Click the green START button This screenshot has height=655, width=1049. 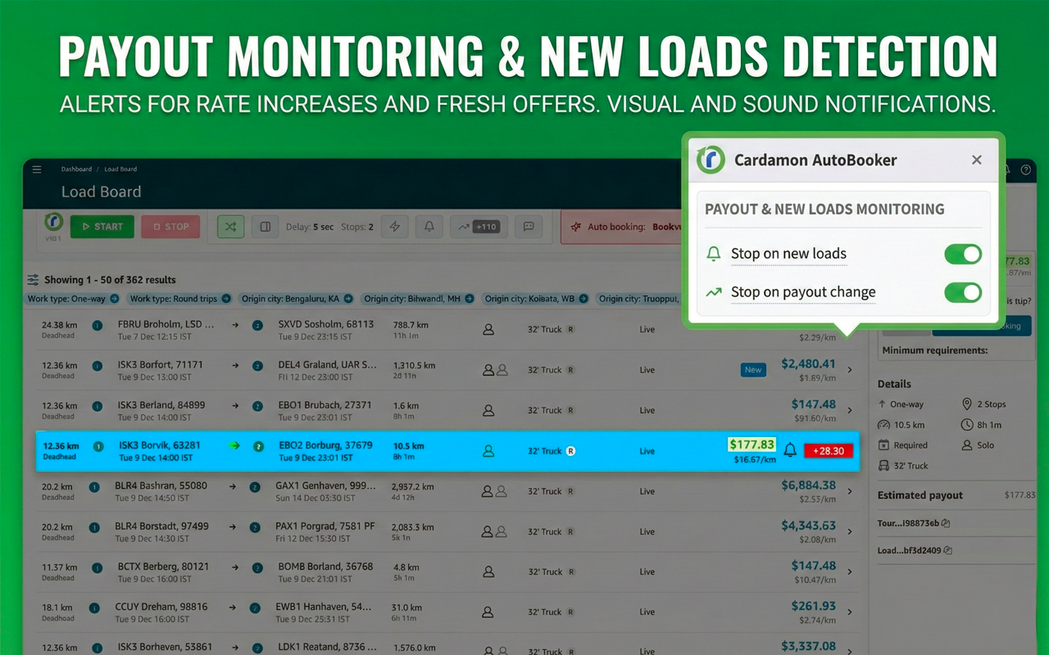[x=102, y=227]
